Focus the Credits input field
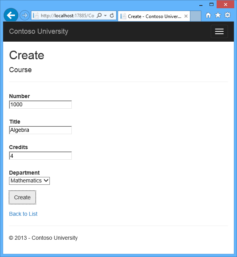Screen dimensions: 237x257 (40, 155)
